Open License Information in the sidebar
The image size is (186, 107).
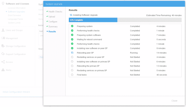coord(17,8)
